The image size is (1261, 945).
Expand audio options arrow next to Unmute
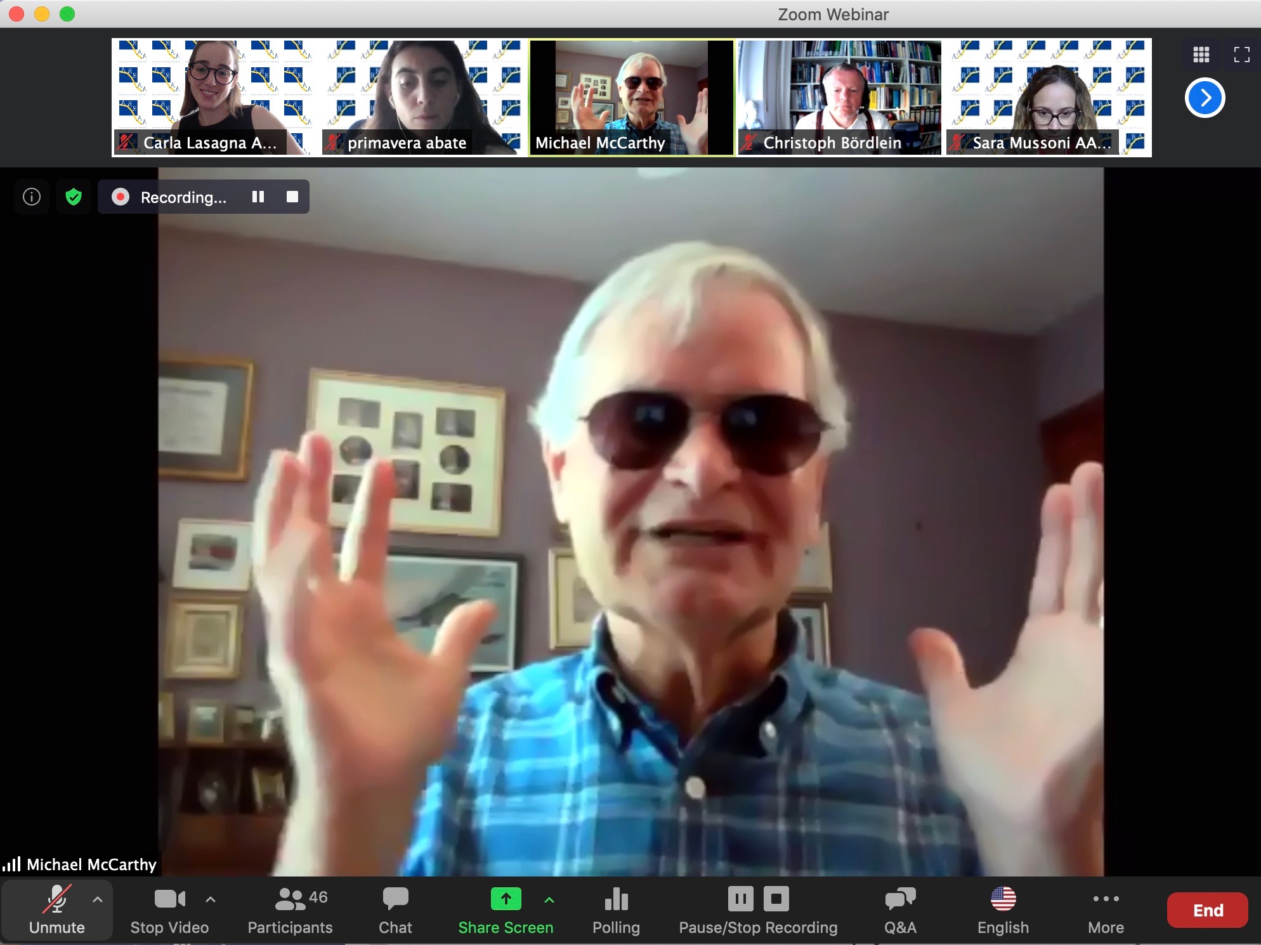click(98, 899)
